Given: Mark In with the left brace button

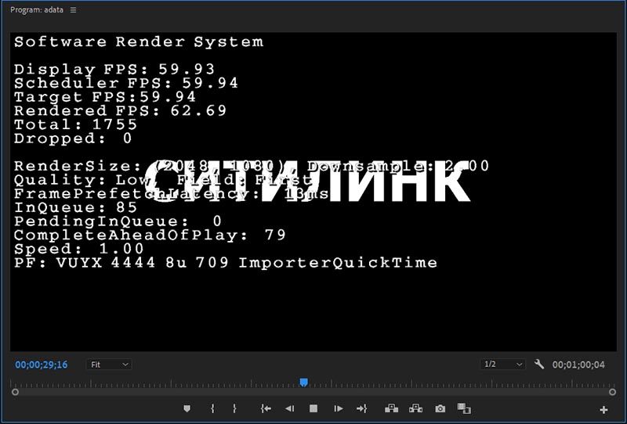Looking at the screenshot, I should coord(212,408).
